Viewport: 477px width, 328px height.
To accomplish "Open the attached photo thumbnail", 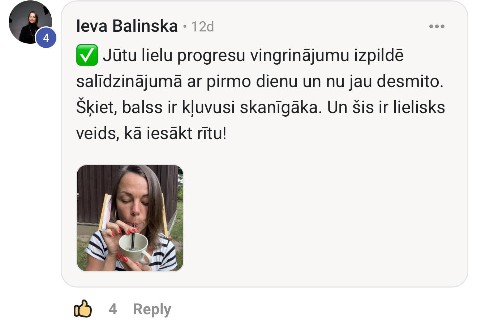I will click(130, 218).
